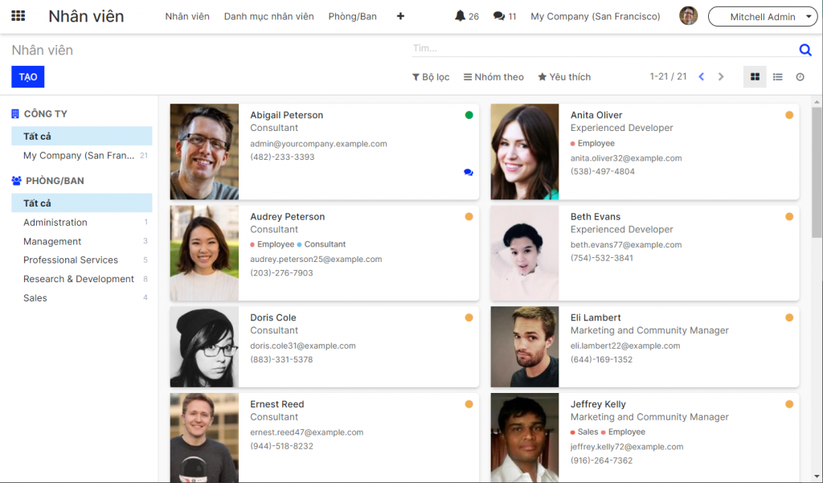Click Anita Oliver's orange status dot
The height and width of the screenshot is (483, 823).
[x=789, y=115]
